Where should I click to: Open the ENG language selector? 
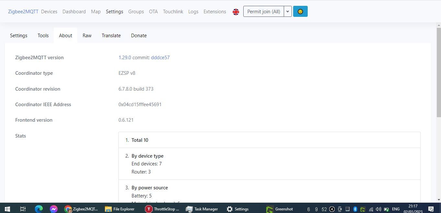395,209
